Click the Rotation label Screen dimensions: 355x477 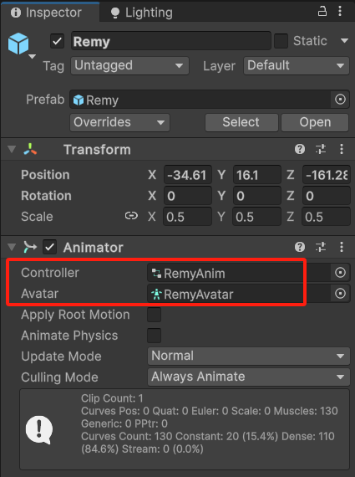tap(46, 196)
